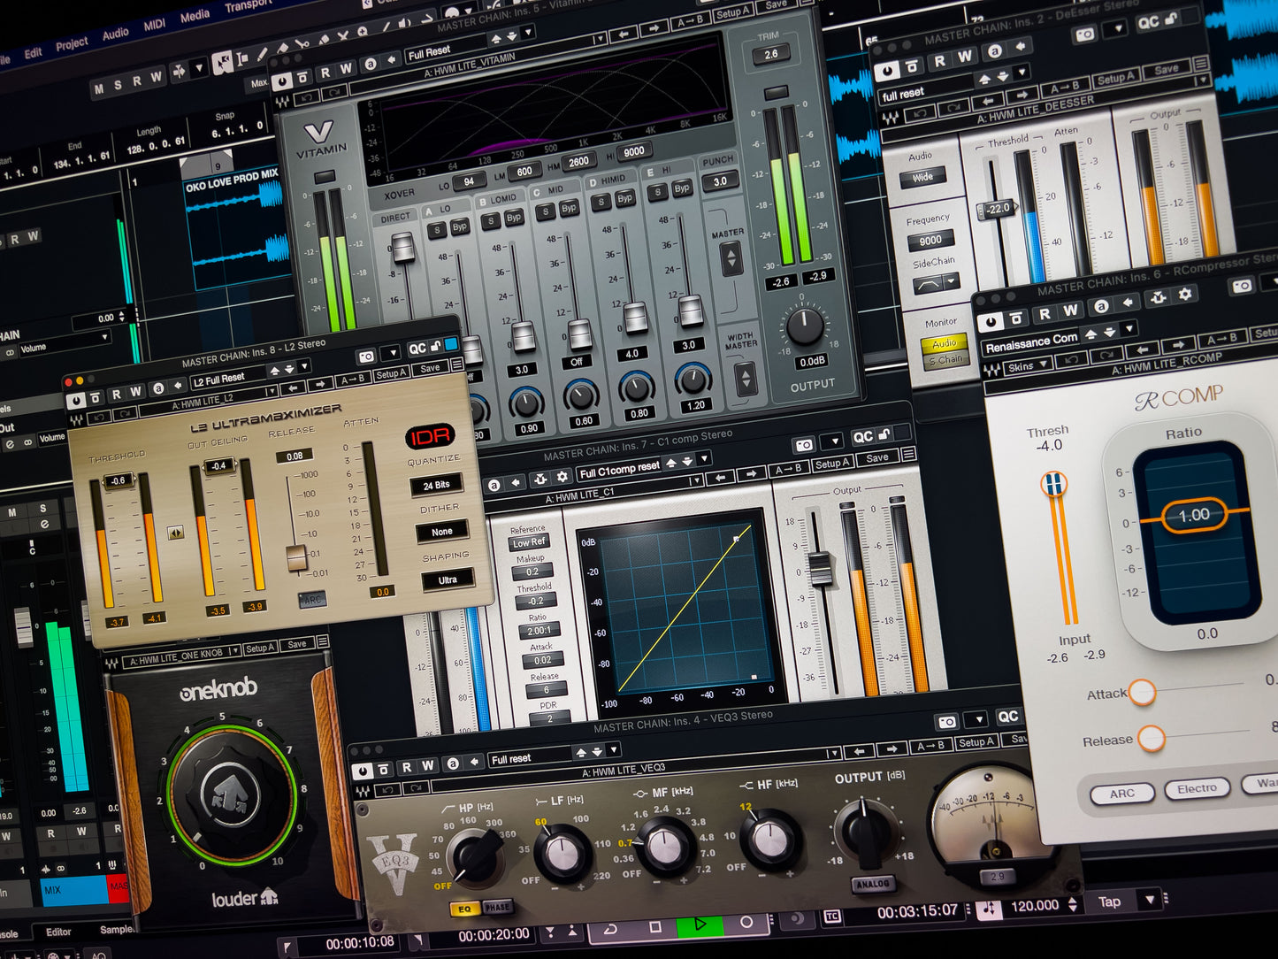Image resolution: width=1278 pixels, height=959 pixels.
Task: Open the Edit menu
Action: [x=33, y=52]
